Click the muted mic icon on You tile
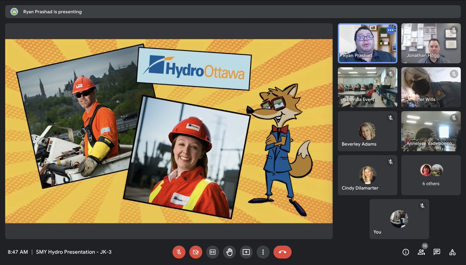 click(x=422, y=206)
